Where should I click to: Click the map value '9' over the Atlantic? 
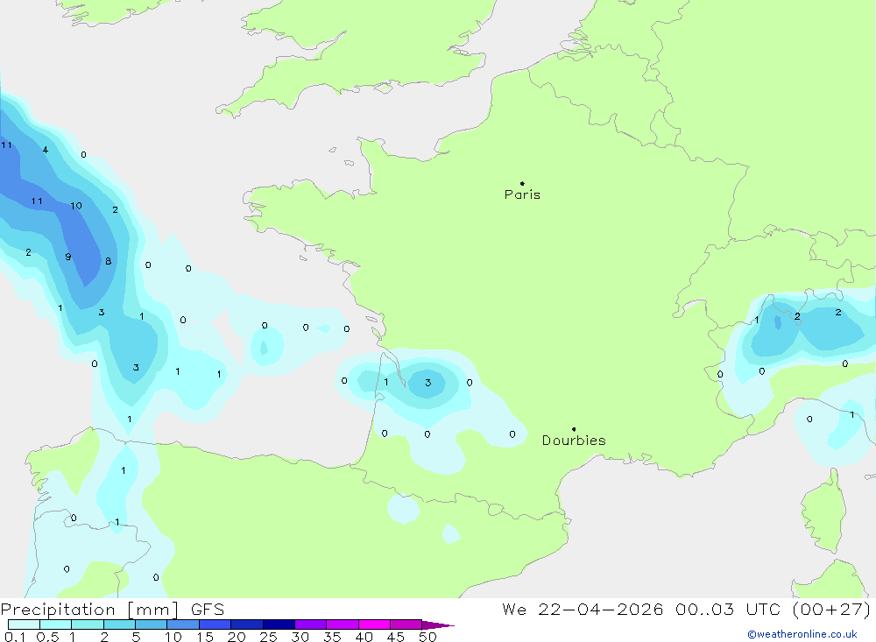point(68,257)
